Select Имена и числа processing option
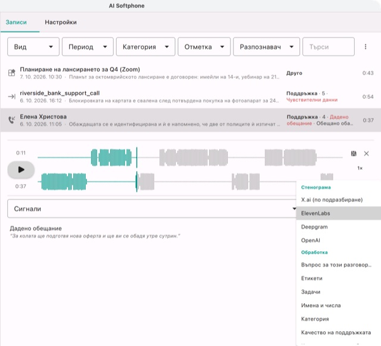 [339, 306]
